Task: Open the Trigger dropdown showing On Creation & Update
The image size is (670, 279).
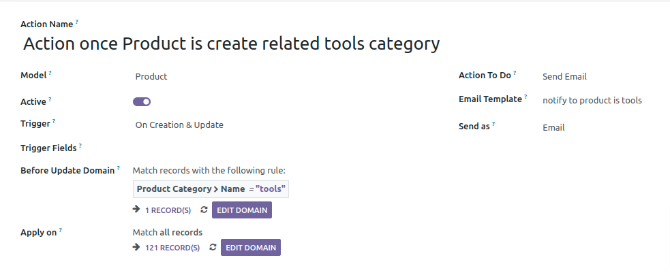Action: 179,125
